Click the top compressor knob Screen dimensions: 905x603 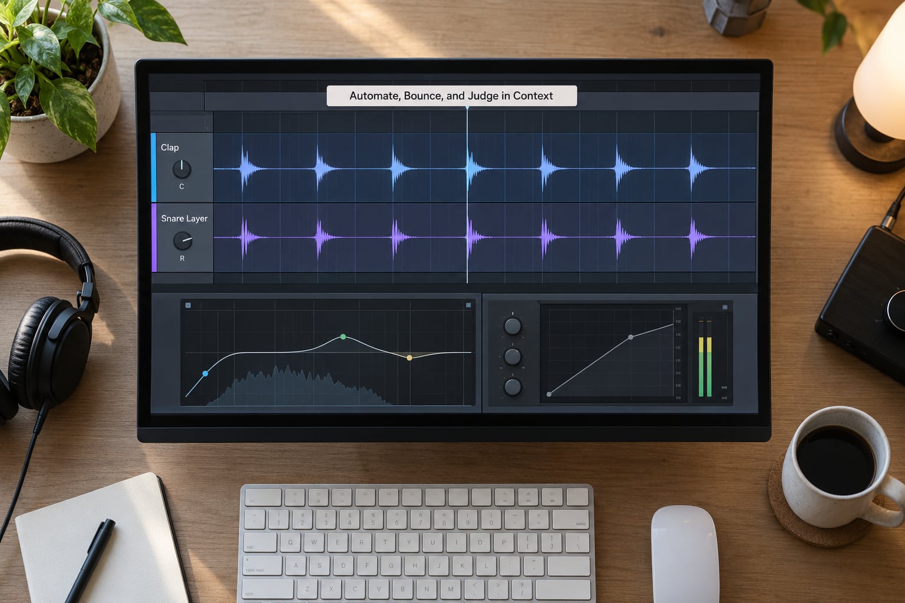pos(513,326)
